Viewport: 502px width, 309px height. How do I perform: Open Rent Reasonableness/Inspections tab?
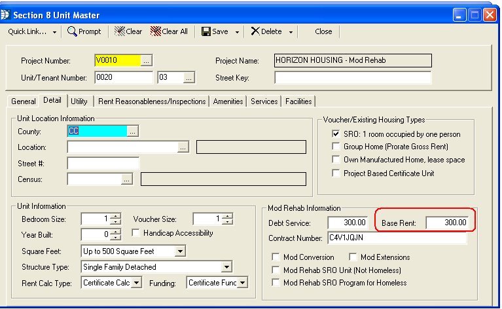point(152,101)
